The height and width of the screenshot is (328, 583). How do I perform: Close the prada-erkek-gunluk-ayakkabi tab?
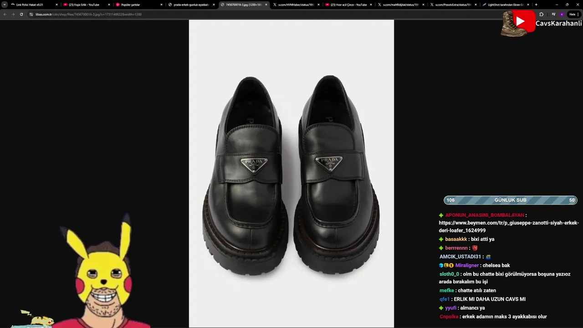pyautogui.click(x=214, y=5)
